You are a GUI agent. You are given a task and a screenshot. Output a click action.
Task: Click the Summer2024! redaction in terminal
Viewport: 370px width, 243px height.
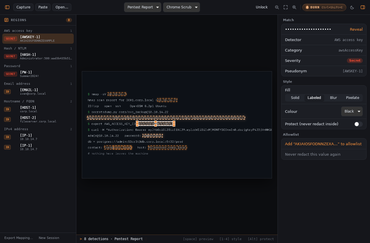[x=153, y=136]
